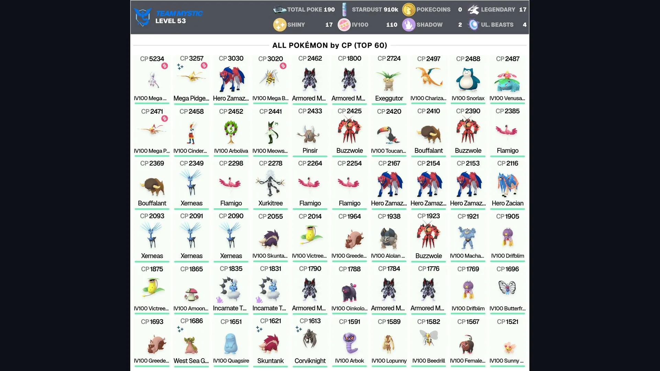The height and width of the screenshot is (371, 660).
Task: Select the IV100 Arbok CP1591 sprite
Action: click(350, 343)
